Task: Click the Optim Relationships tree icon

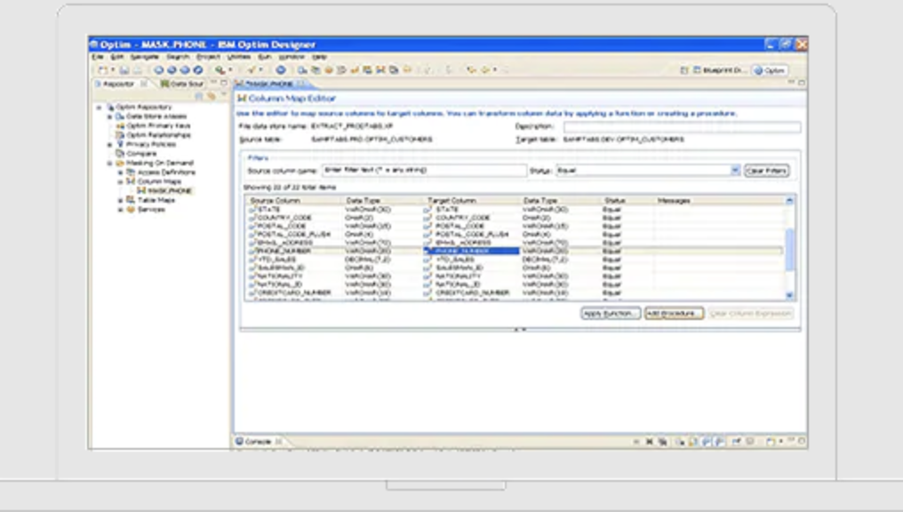Action: tap(119, 135)
